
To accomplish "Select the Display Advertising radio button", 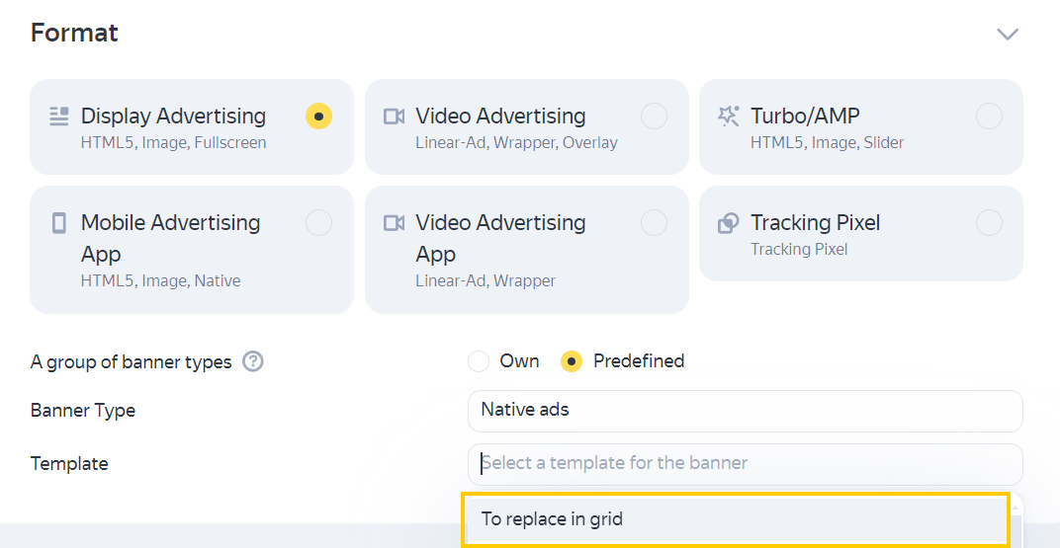I will click(318, 117).
